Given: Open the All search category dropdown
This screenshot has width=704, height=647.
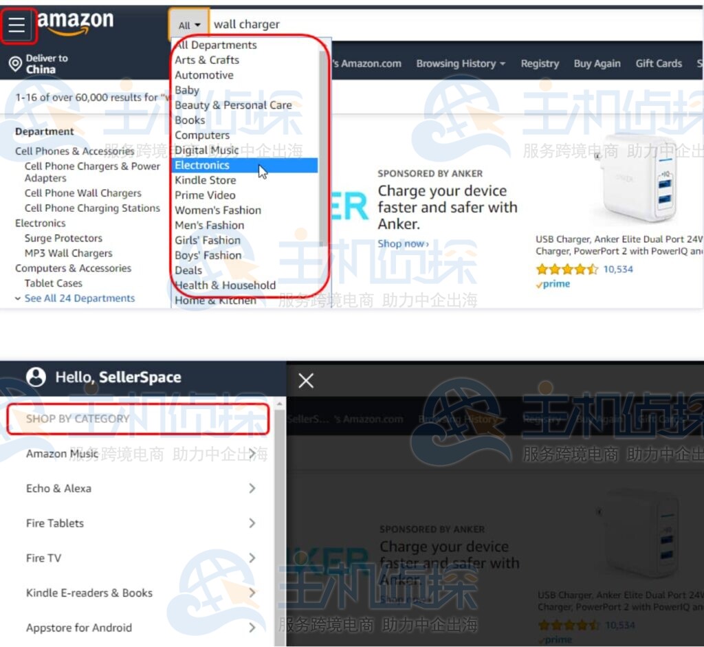Looking at the screenshot, I should 189,25.
